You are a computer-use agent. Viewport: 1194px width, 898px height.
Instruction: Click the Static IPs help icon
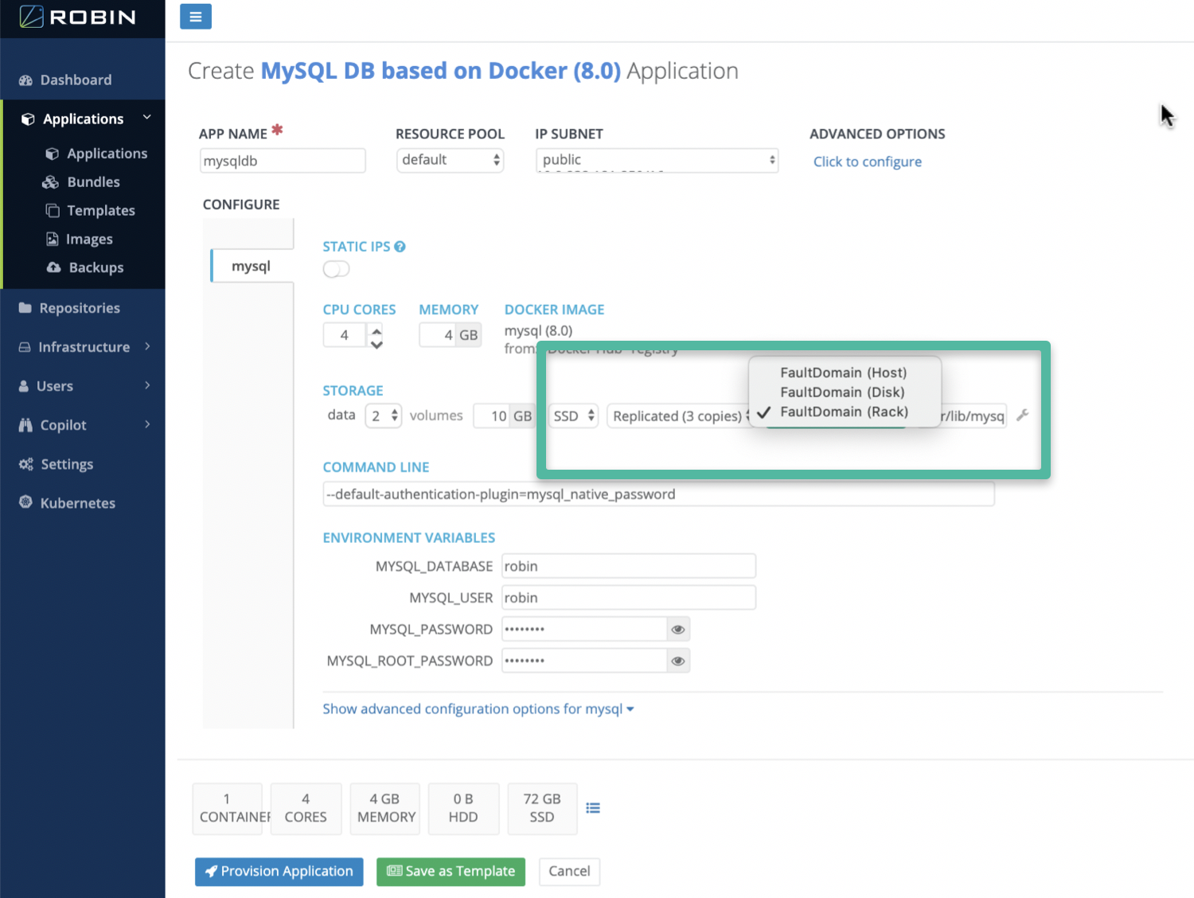click(x=400, y=247)
